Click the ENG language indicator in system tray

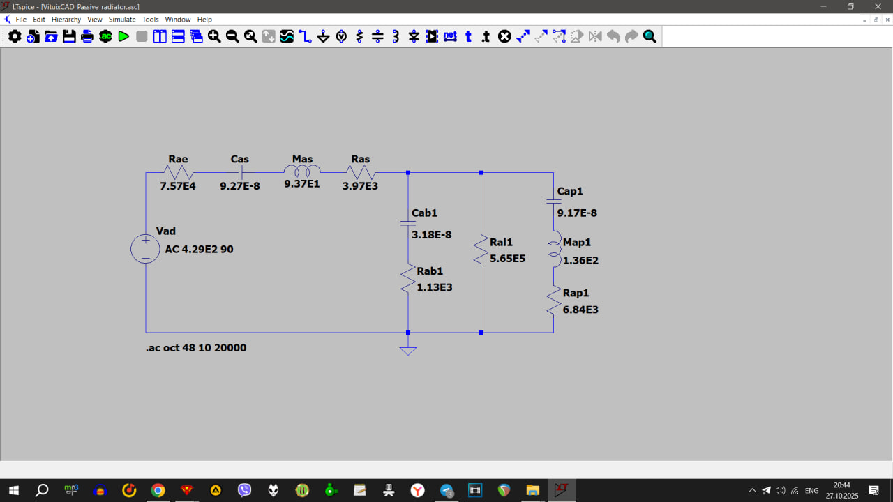click(811, 491)
